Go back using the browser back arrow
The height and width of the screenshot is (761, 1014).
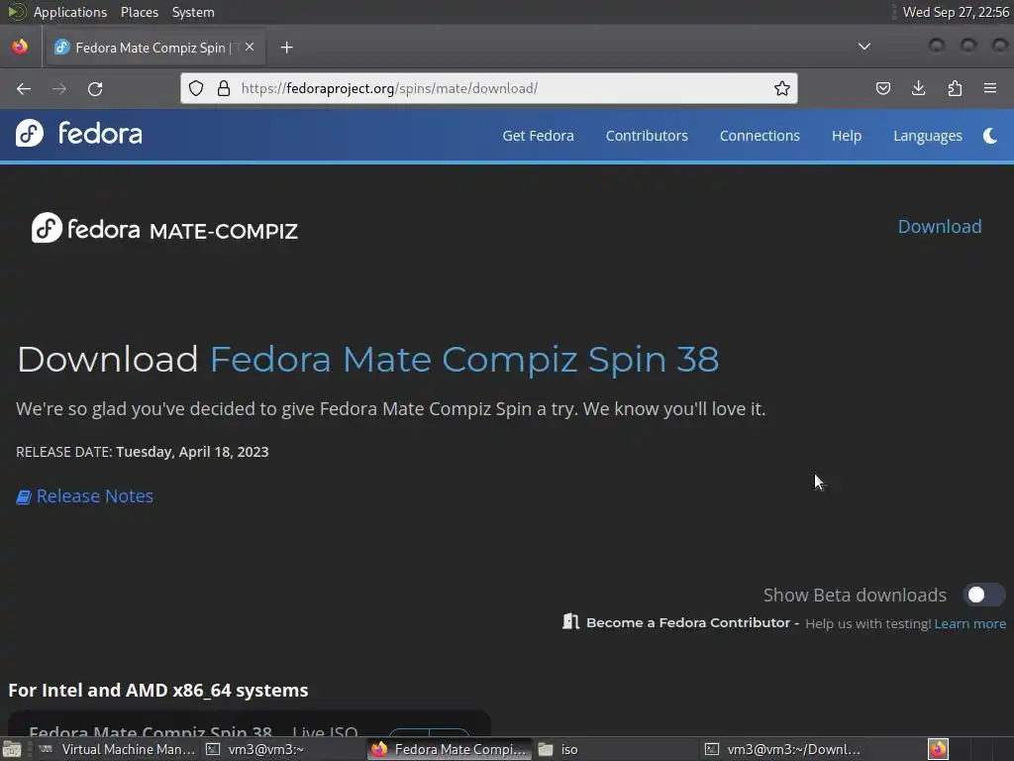24,88
